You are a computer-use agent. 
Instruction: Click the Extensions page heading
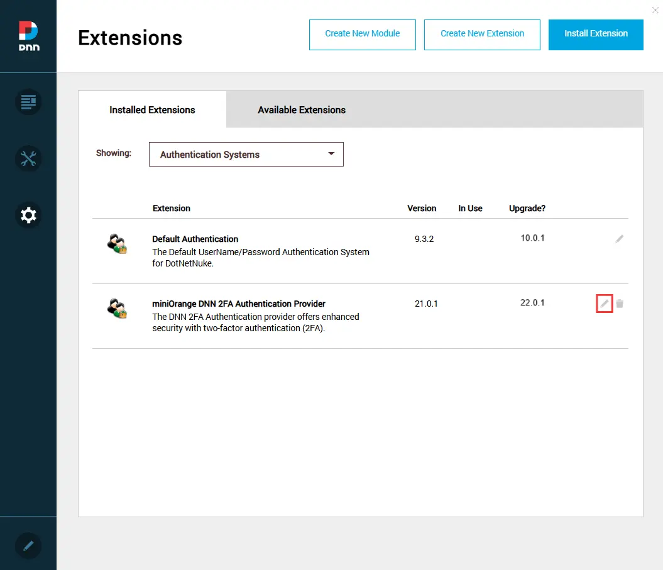pos(130,38)
